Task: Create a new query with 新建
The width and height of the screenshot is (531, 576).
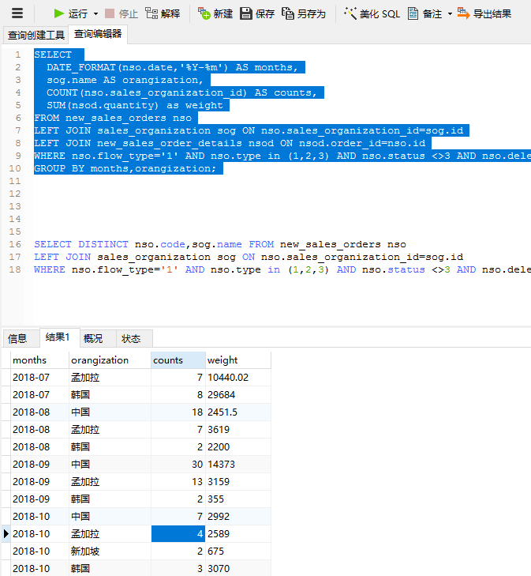Action: tap(215, 13)
